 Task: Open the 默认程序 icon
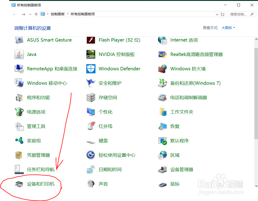click(162, 141)
